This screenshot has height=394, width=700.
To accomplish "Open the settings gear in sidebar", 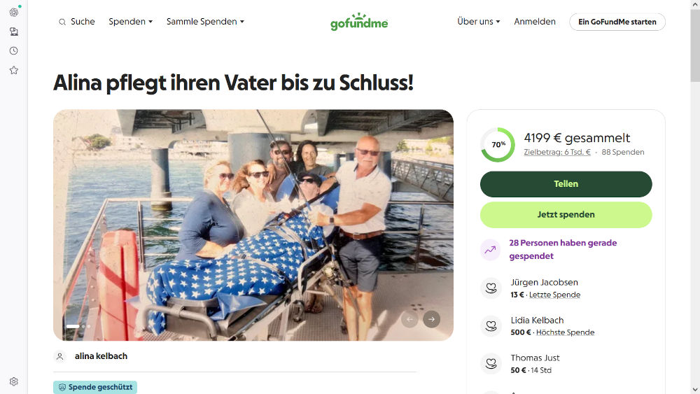I will click(x=14, y=381).
